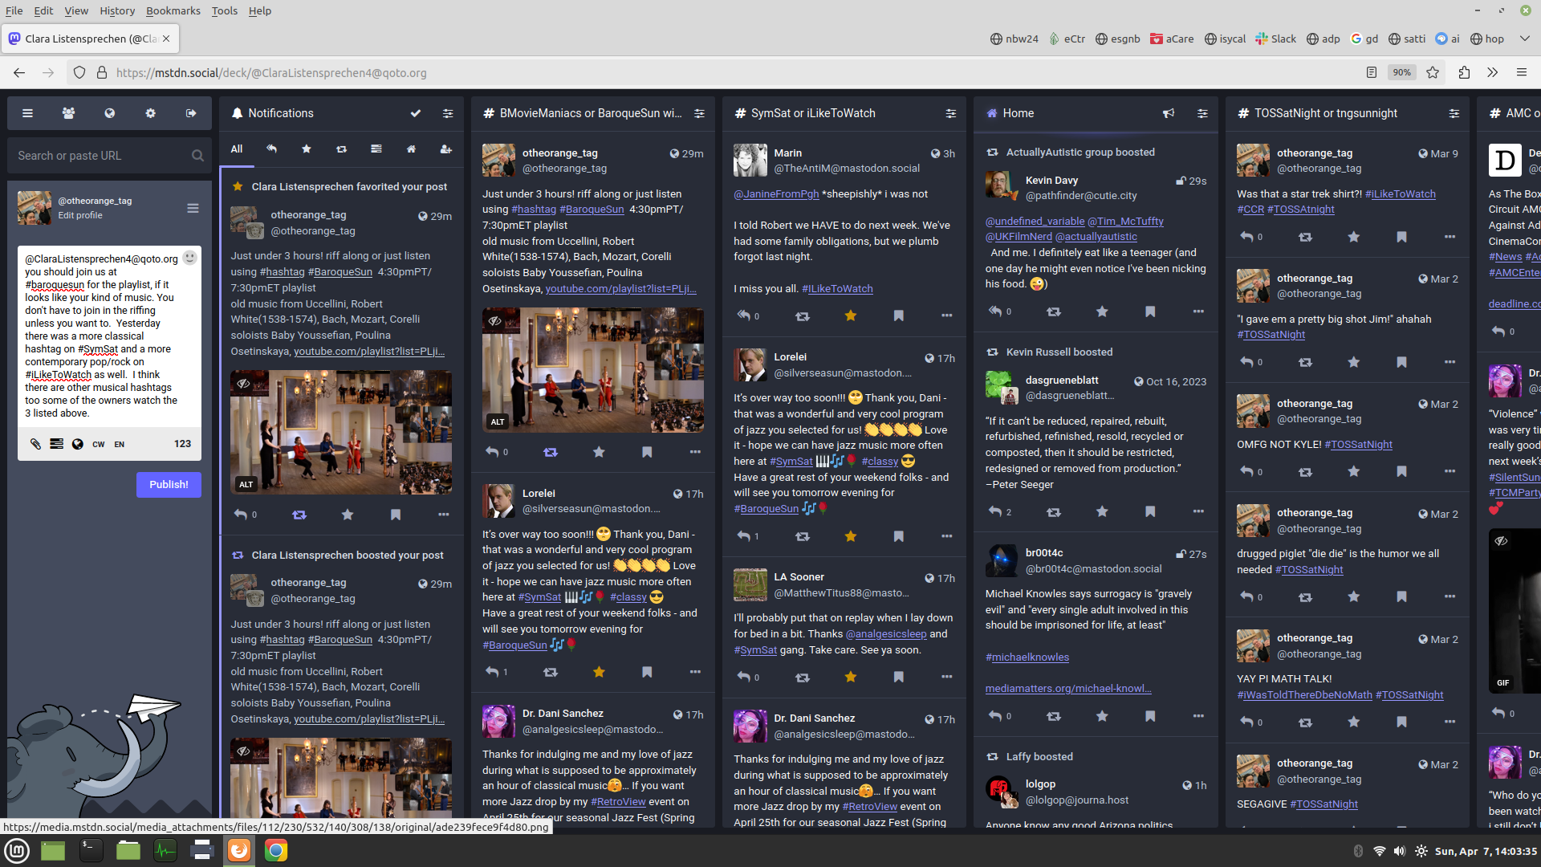Open the emoji picker in compose box
Image resolution: width=1541 pixels, height=867 pixels.
(x=189, y=258)
